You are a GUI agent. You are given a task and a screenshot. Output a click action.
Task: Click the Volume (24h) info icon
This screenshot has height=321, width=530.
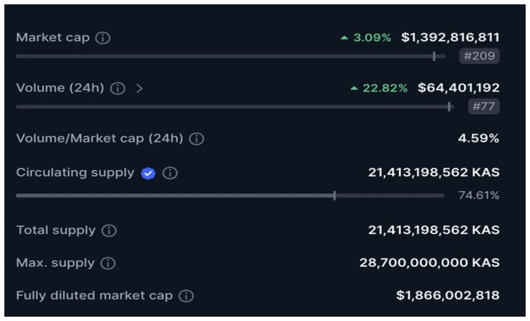point(117,89)
